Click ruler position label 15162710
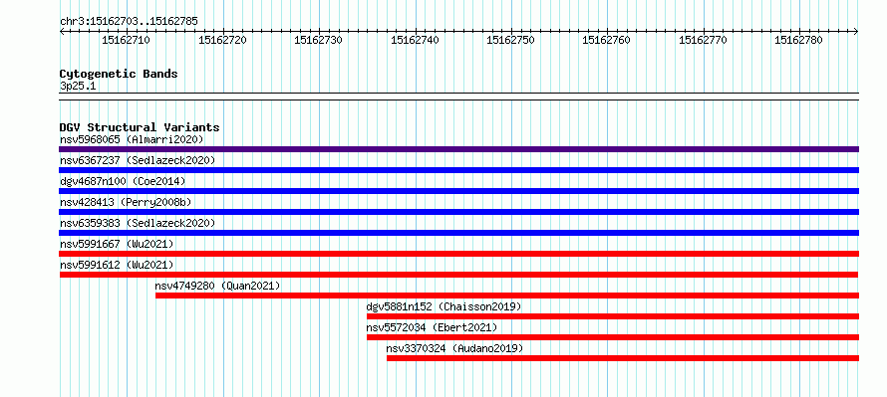This screenshot has height=397, width=887. (126, 40)
